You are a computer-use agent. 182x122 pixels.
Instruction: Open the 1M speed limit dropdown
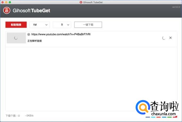click(40, 25)
